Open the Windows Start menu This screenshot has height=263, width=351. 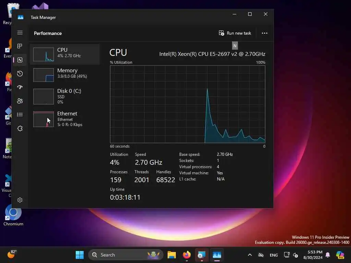tap(80, 255)
